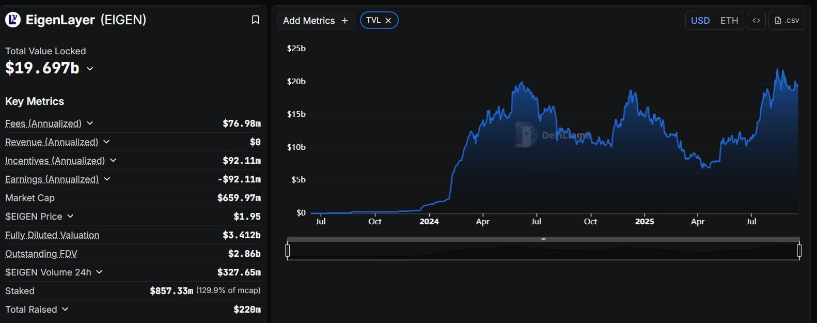817x323 pixels.
Task: Click the plus icon in Add Metrics
Action: [345, 21]
